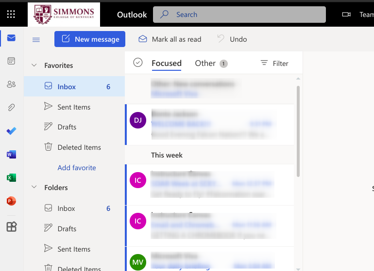Toggle the select all messages circle
374x271 pixels.
pos(138,63)
